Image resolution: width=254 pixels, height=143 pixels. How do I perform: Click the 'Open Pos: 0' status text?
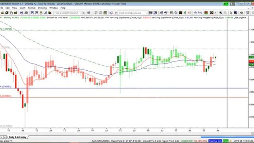tap(117, 141)
